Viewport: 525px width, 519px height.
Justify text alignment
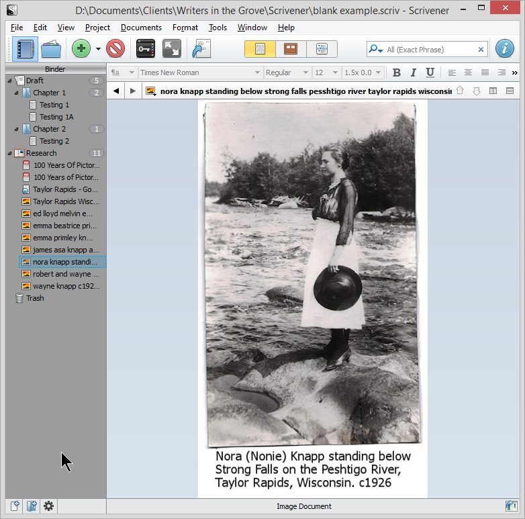[485, 73]
